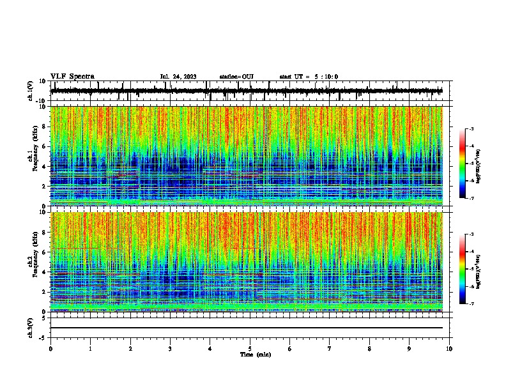The image size is (506, 391).
Task: Click the ch.2 color bar log(PSD) unit label
Action: pos(478,272)
